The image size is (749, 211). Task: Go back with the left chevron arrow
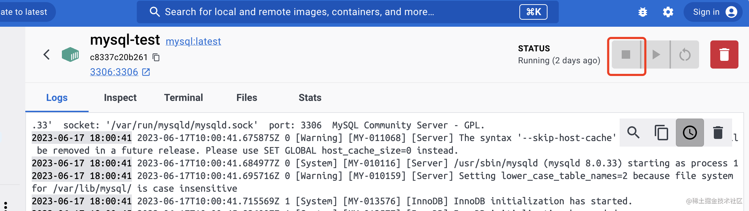point(46,55)
